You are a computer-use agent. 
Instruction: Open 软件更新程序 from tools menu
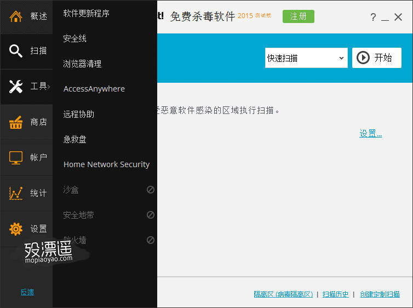click(86, 13)
